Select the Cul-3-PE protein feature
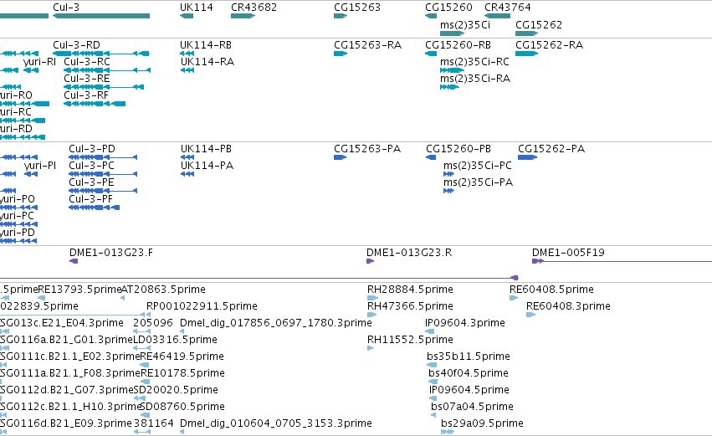712x436 pixels. pos(103,191)
